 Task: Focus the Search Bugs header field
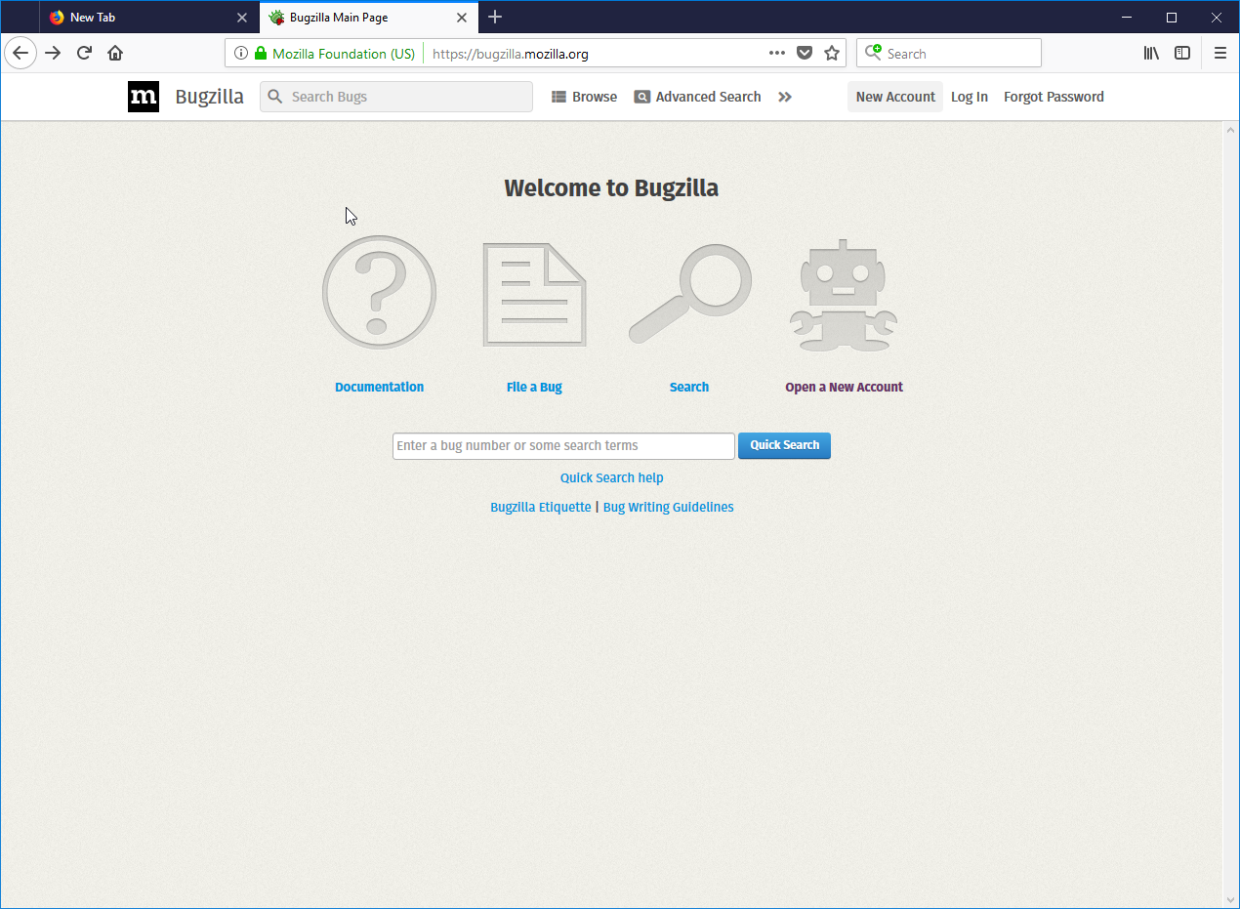pos(396,97)
